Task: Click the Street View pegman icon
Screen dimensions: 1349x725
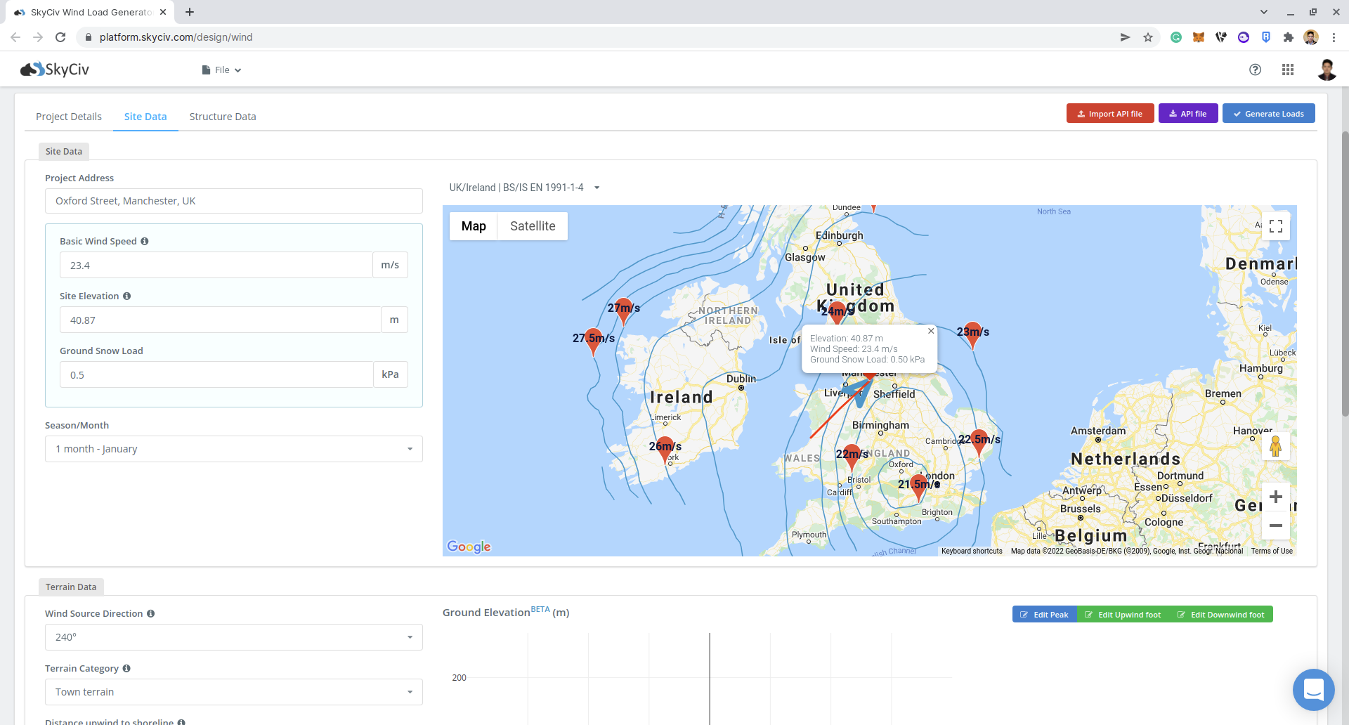Action: coord(1275,446)
